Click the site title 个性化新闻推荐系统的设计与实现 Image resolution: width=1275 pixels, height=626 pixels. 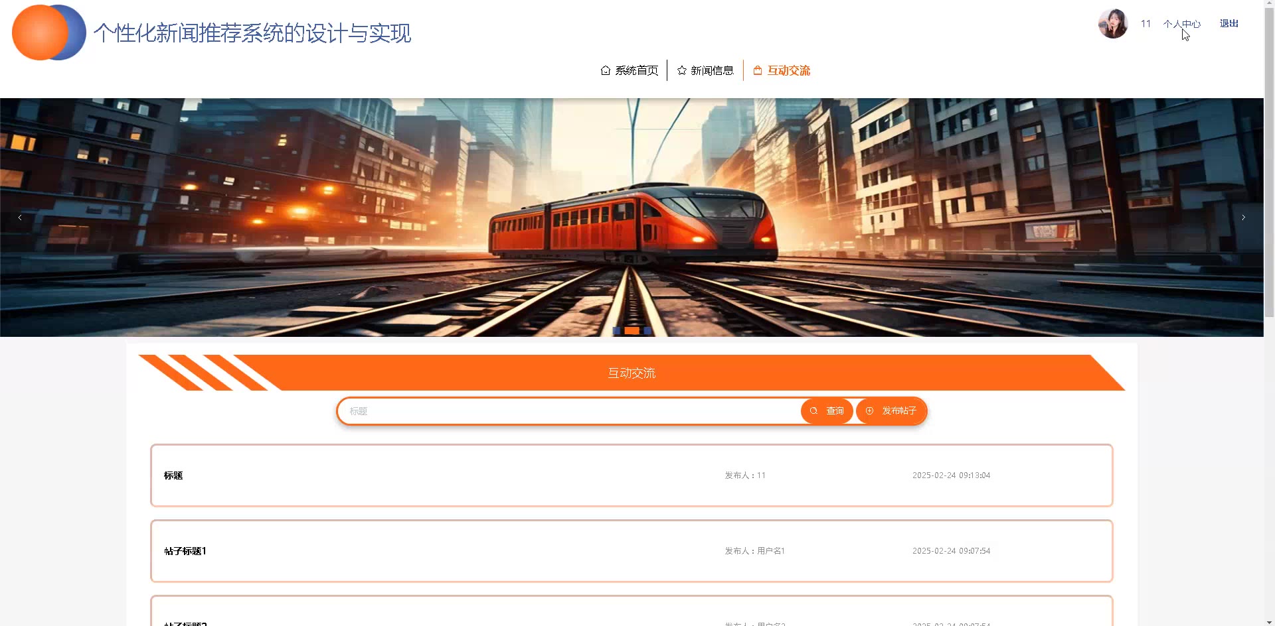pyautogui.click(x=252, y=33)
